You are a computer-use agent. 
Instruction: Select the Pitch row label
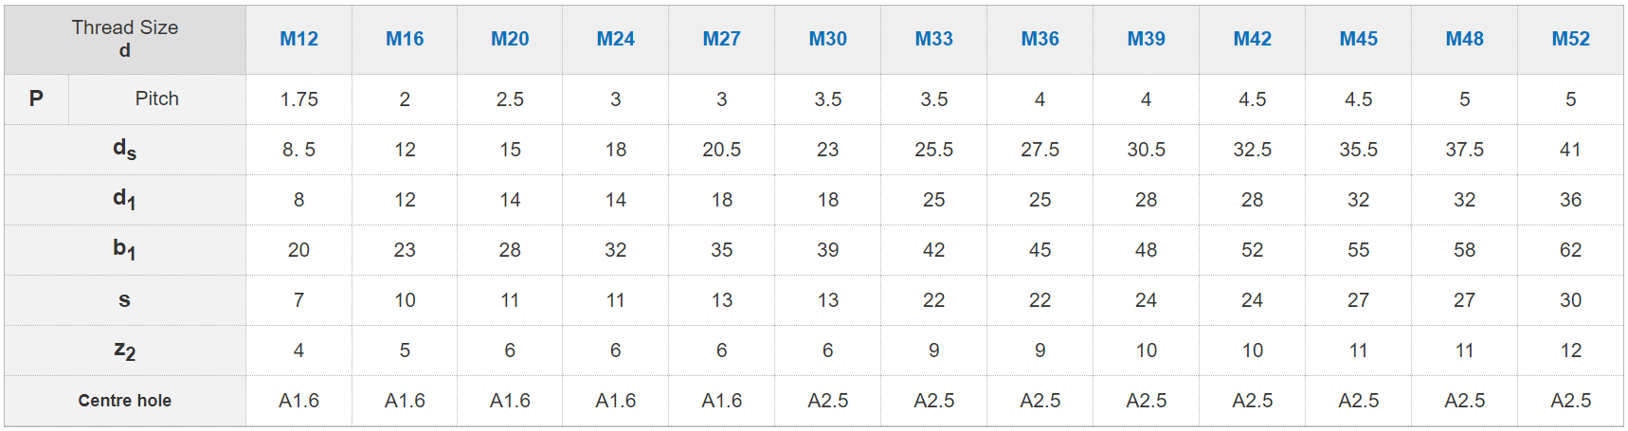coord(157,99)
